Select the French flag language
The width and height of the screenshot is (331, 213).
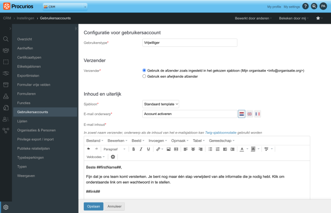click(258, 114)
